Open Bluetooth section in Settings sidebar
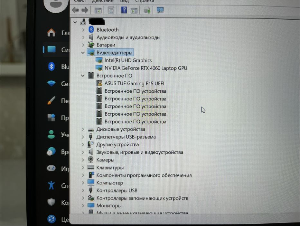The height and width of the screenshot is (226, 300). (51, 67)
